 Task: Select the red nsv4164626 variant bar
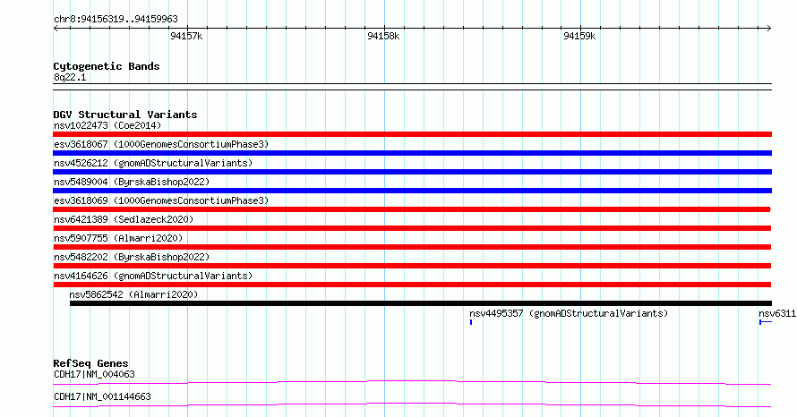(412, 285)
